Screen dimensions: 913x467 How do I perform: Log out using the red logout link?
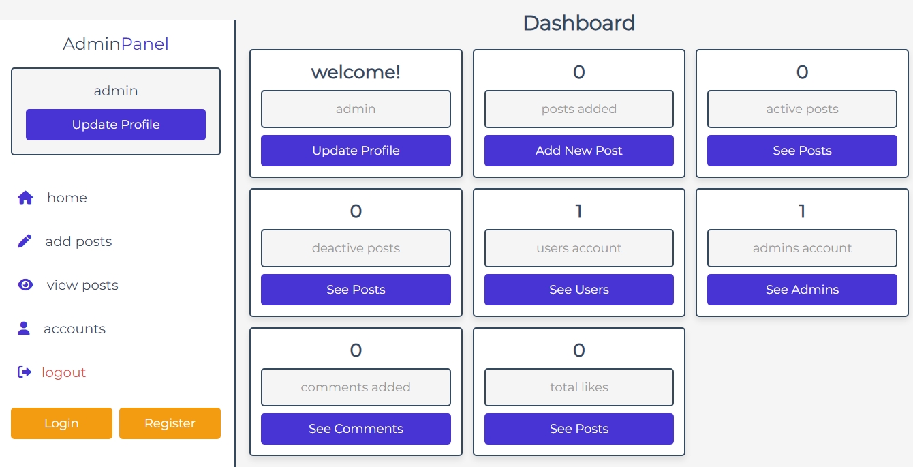pyautogui.click(x=63, y=372)
